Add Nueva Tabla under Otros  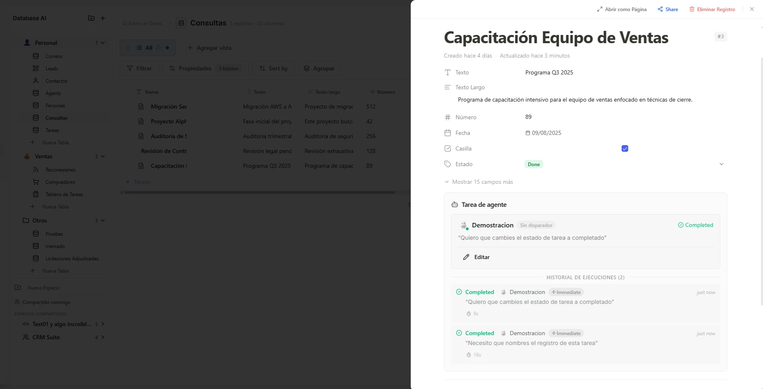pos(50,271)
